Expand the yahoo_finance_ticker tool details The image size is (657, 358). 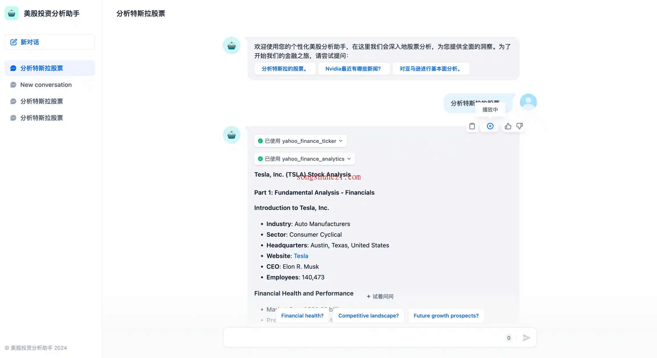341,141
